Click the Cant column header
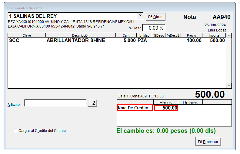 pyautogui.click(x=126, y=35)
